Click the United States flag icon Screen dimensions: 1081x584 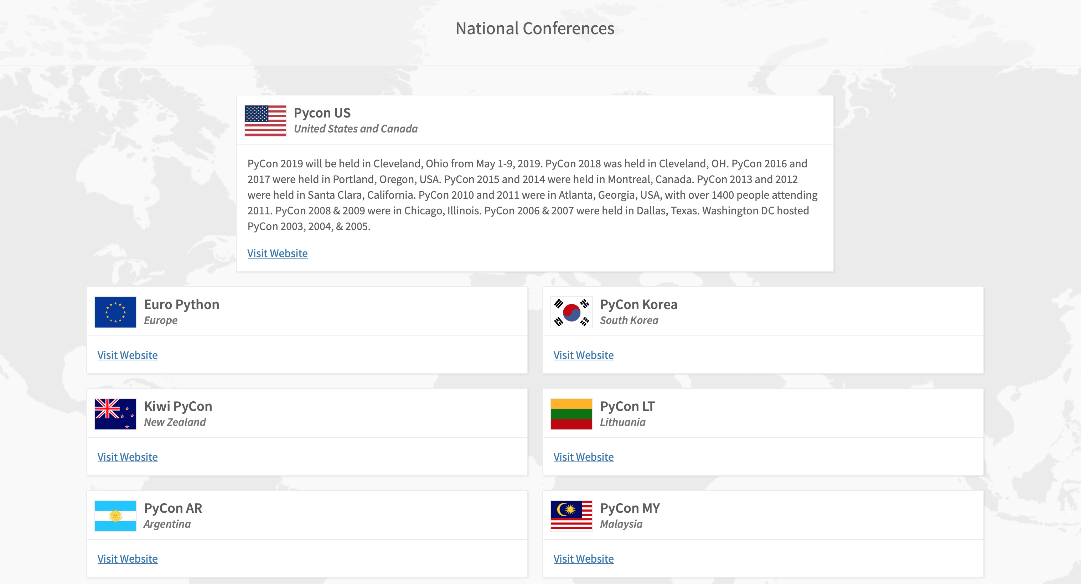tap(265, 121)
